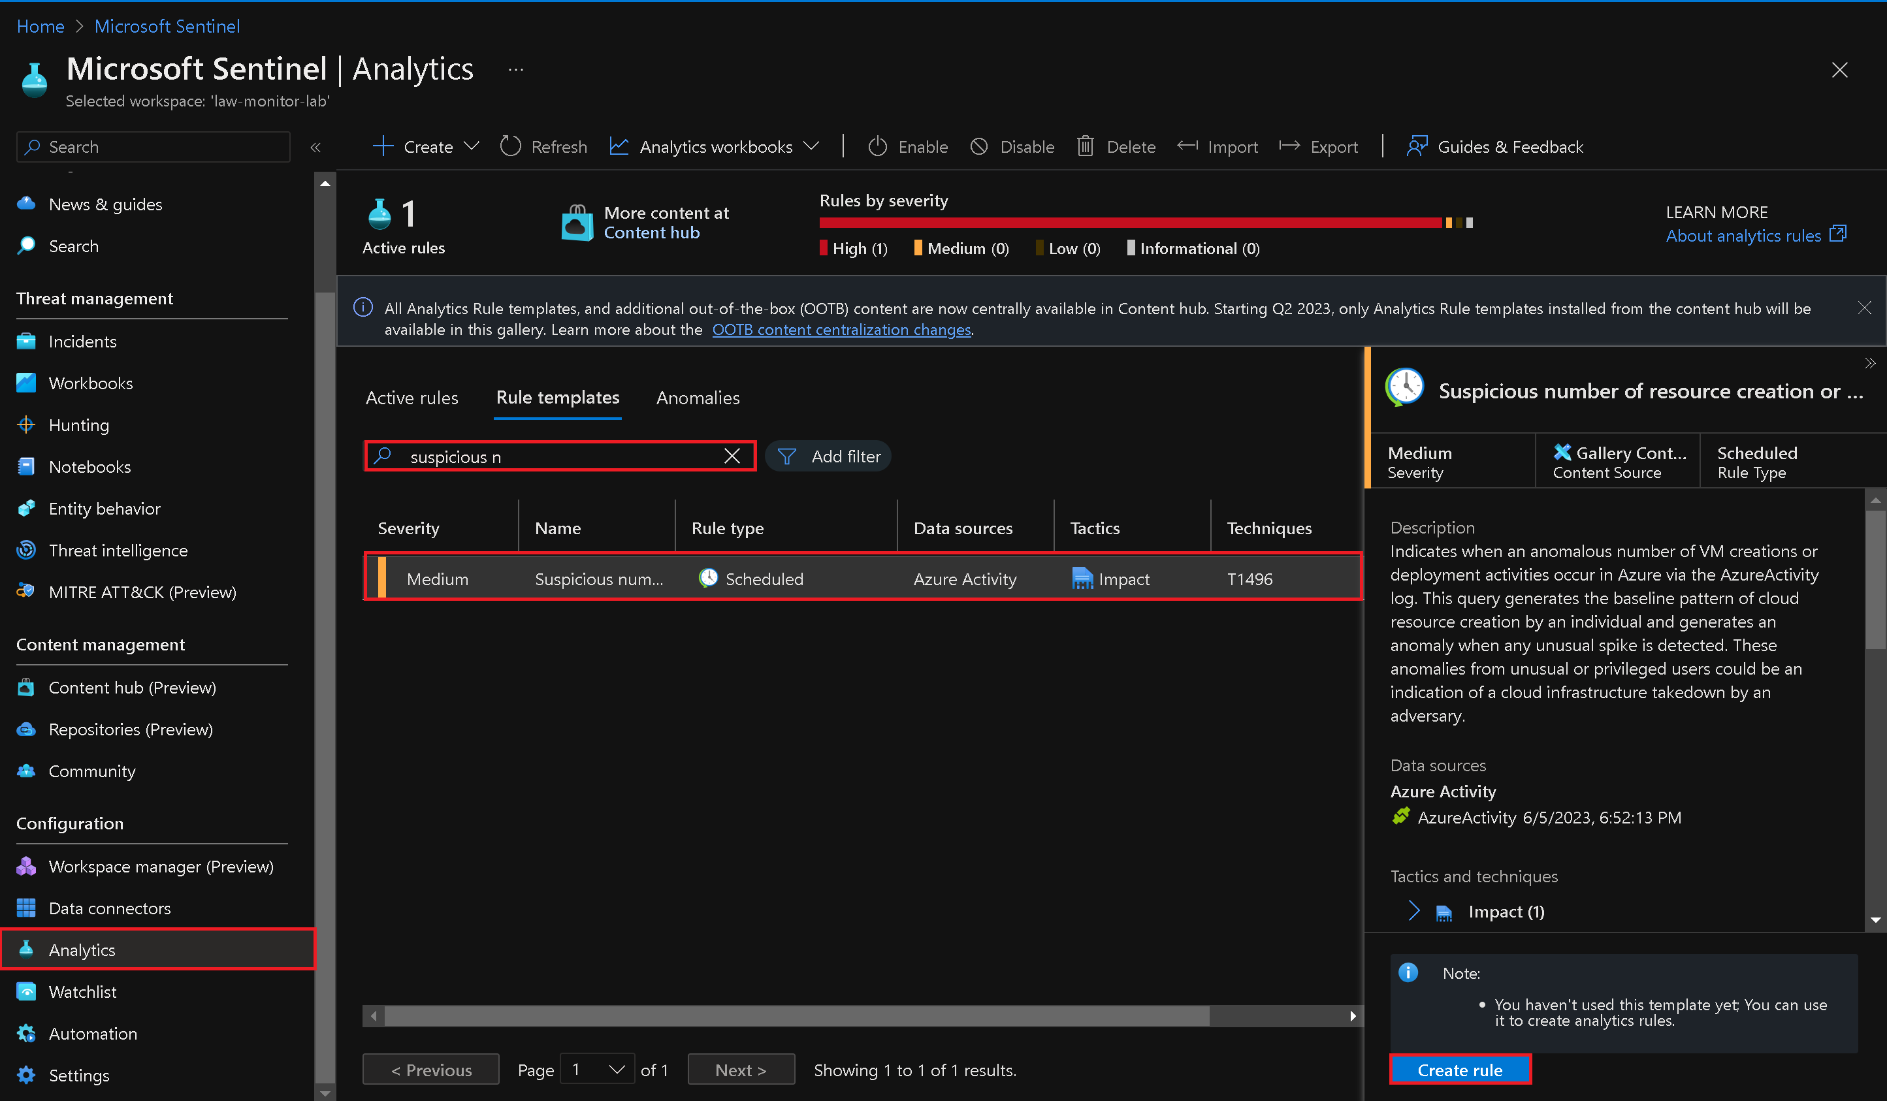This screenshot has height=1101, width=1887.
Task: Open Workspace manager (Preview)
Action: coord(161,867)
